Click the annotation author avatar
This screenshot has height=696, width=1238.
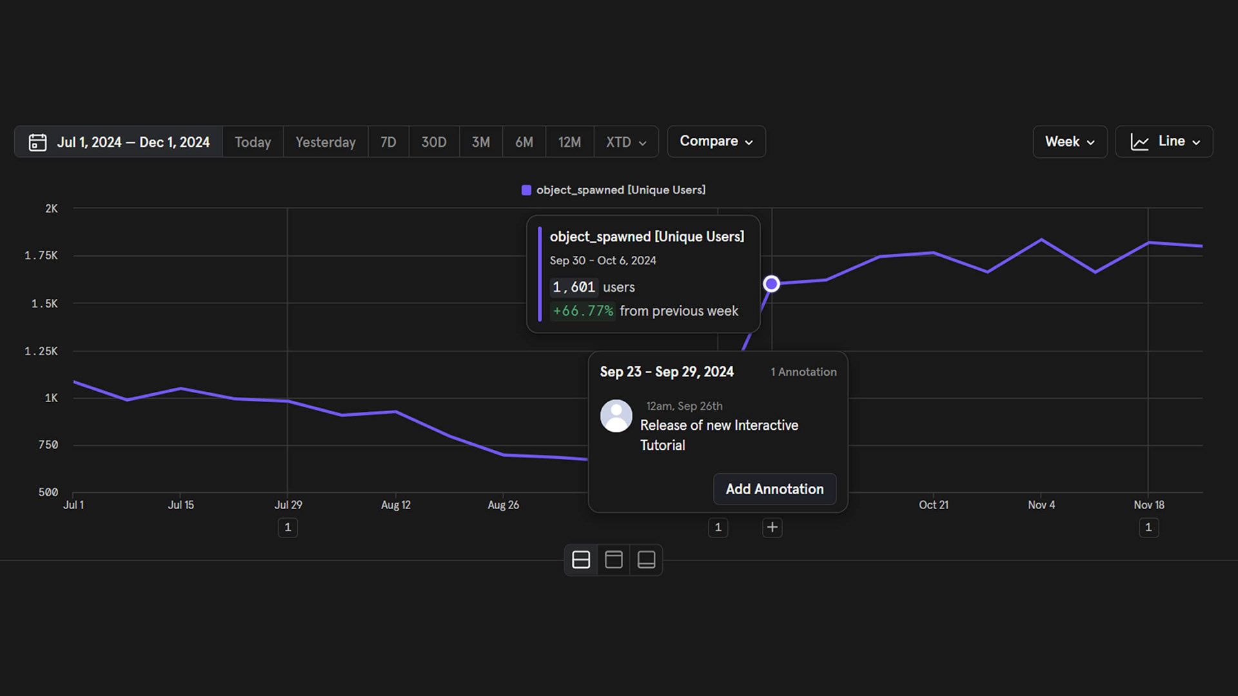[616, 416]
